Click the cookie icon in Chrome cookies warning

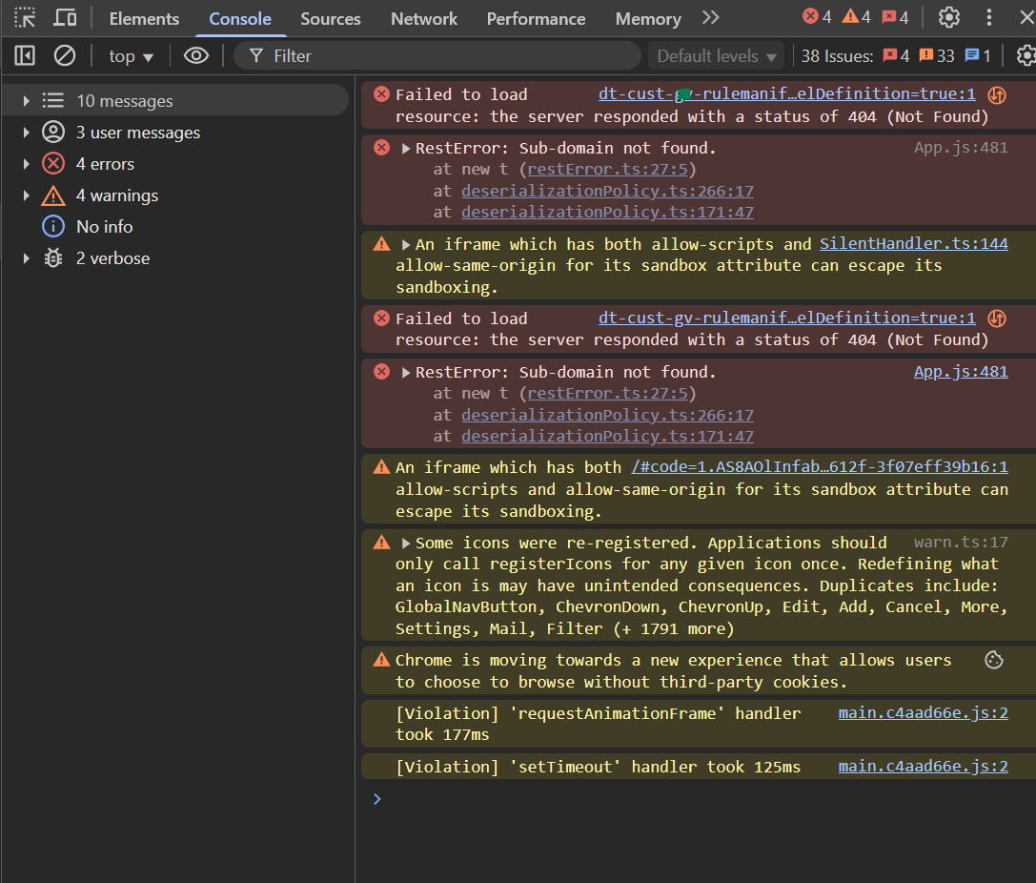(x=994, y=660)
